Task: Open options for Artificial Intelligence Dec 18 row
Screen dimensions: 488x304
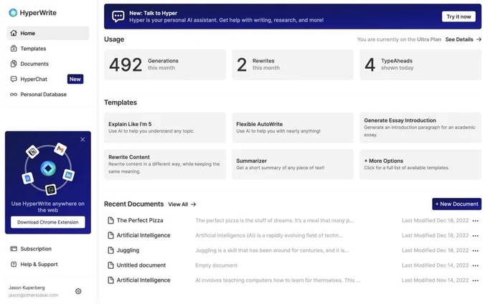Action: 475,236
